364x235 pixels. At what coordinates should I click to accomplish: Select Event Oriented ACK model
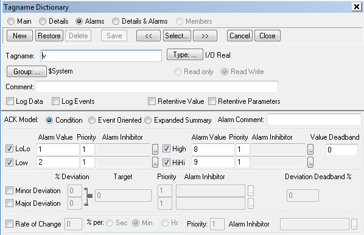pos(92,120)
